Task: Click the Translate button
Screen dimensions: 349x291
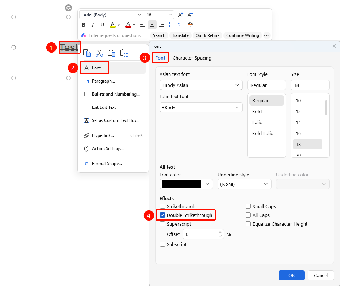Action: pos(180,35)
